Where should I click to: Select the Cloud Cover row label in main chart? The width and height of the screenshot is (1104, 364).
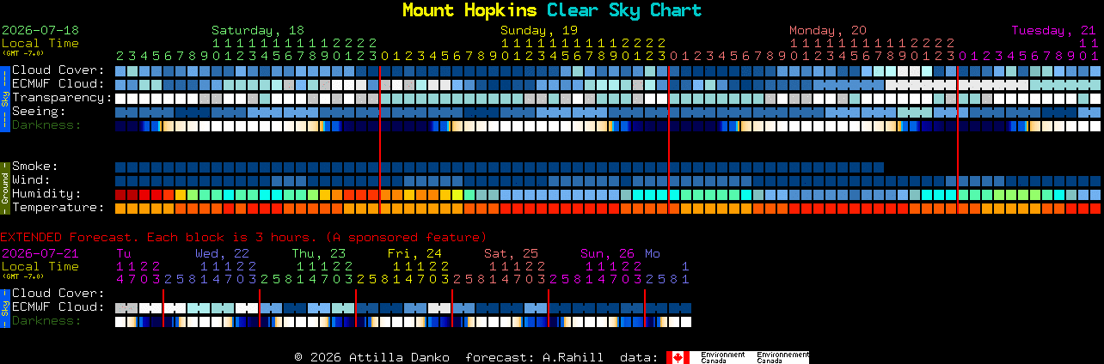[x=58, y=70]
